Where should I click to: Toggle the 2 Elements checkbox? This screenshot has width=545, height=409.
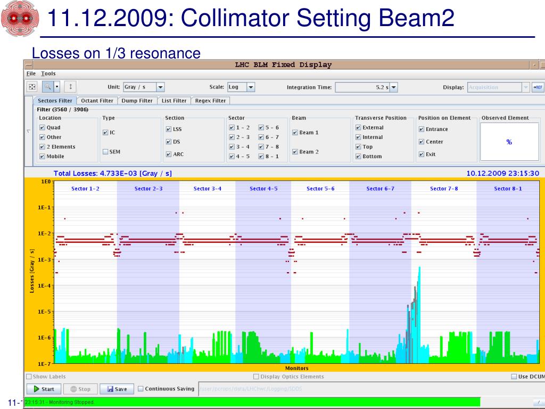click(x=42, y=147)
